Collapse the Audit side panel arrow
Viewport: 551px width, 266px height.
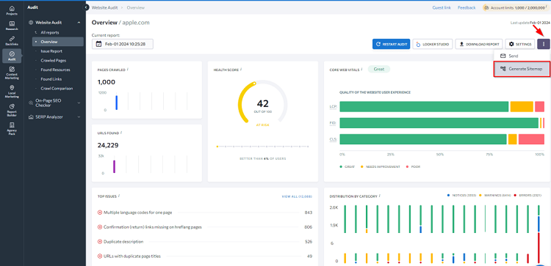click(87, 7)
